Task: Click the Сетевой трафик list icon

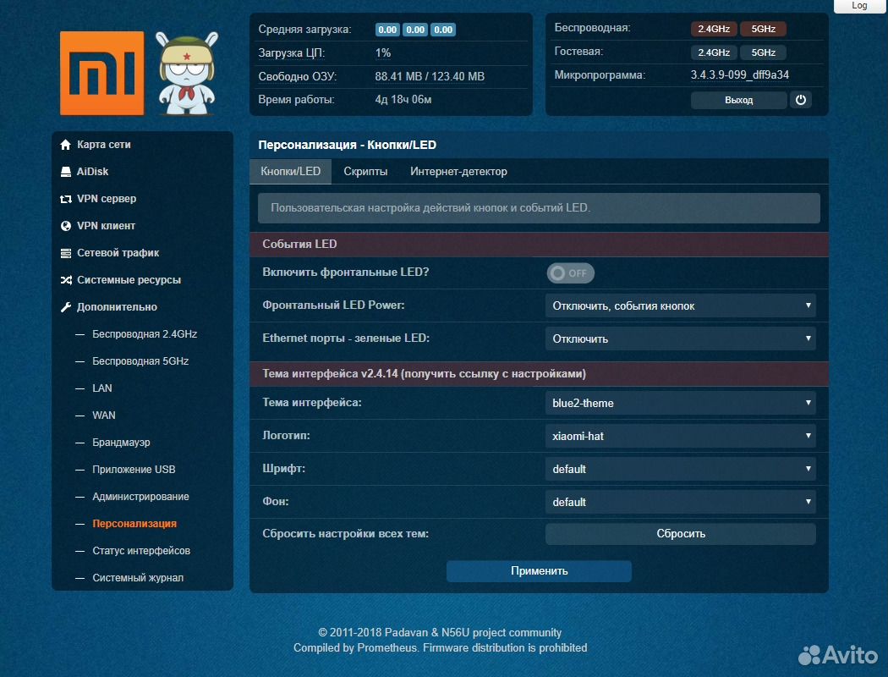Action: [66, 253]
